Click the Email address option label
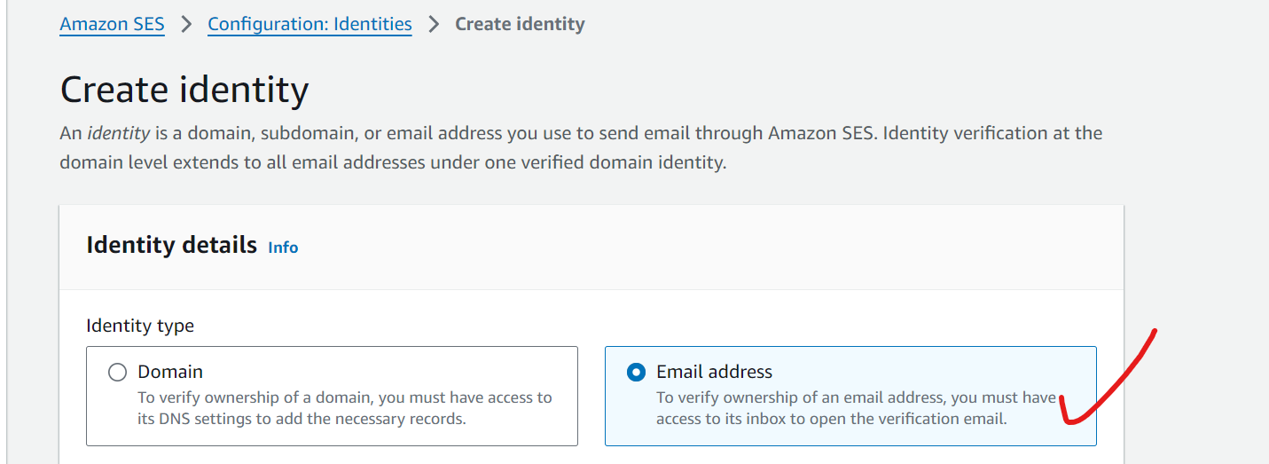 pyautogui.click(x=714, y=372)
